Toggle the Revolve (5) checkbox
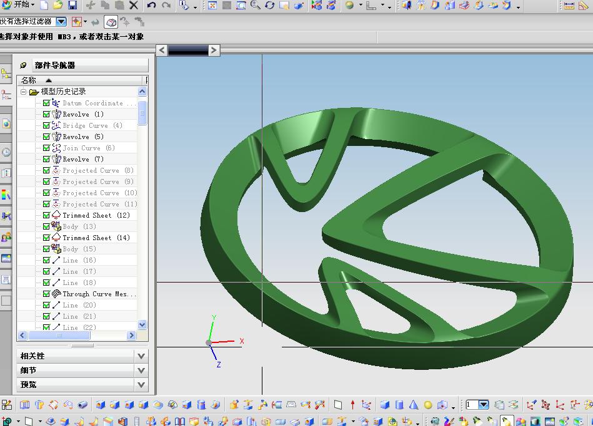 [x=46, y=137]
